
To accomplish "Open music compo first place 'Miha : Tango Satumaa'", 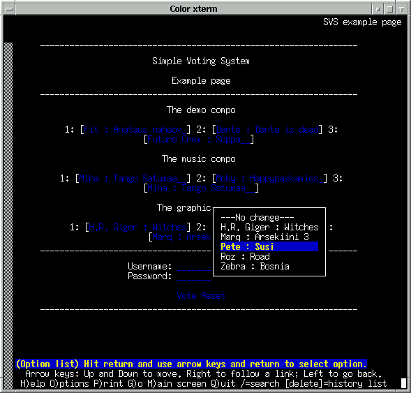I will click(x=133, y=179).
